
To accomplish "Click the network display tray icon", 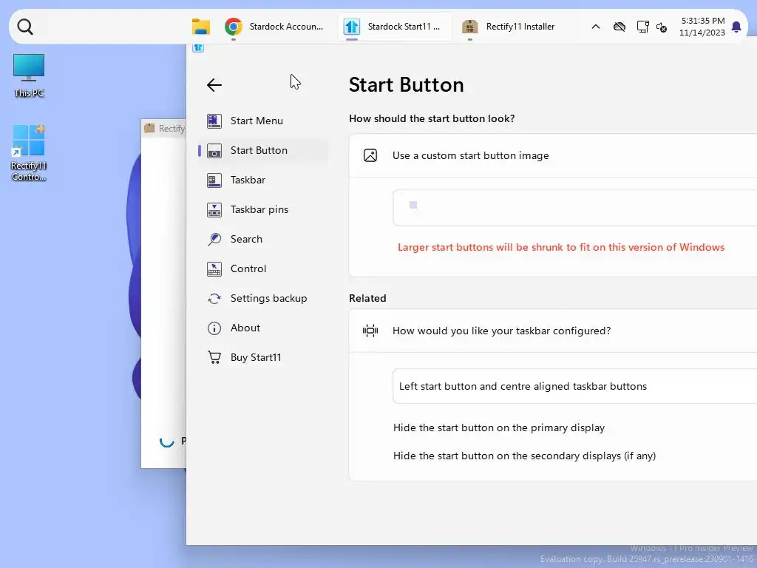I will [x=642, y=27].
